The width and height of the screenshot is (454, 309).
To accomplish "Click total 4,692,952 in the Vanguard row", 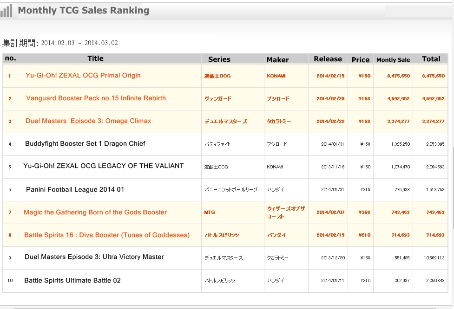I will click(x=433, y=98).
